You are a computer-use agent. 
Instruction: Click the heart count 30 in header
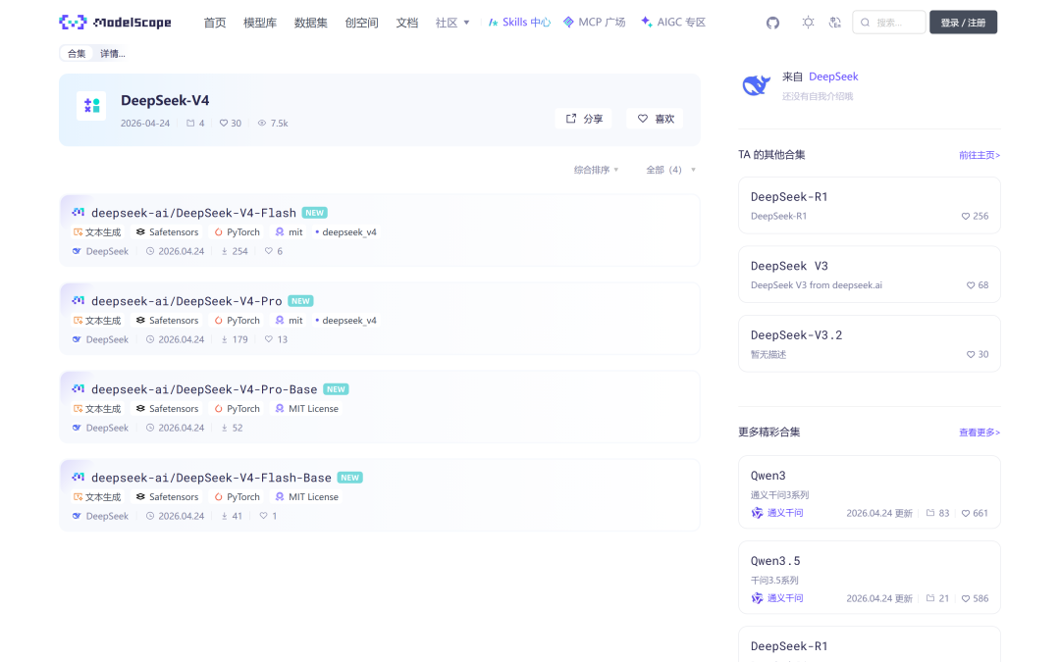click(231, 123)
